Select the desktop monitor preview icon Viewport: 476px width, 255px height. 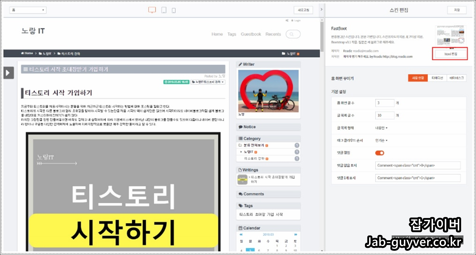[152, 10]
